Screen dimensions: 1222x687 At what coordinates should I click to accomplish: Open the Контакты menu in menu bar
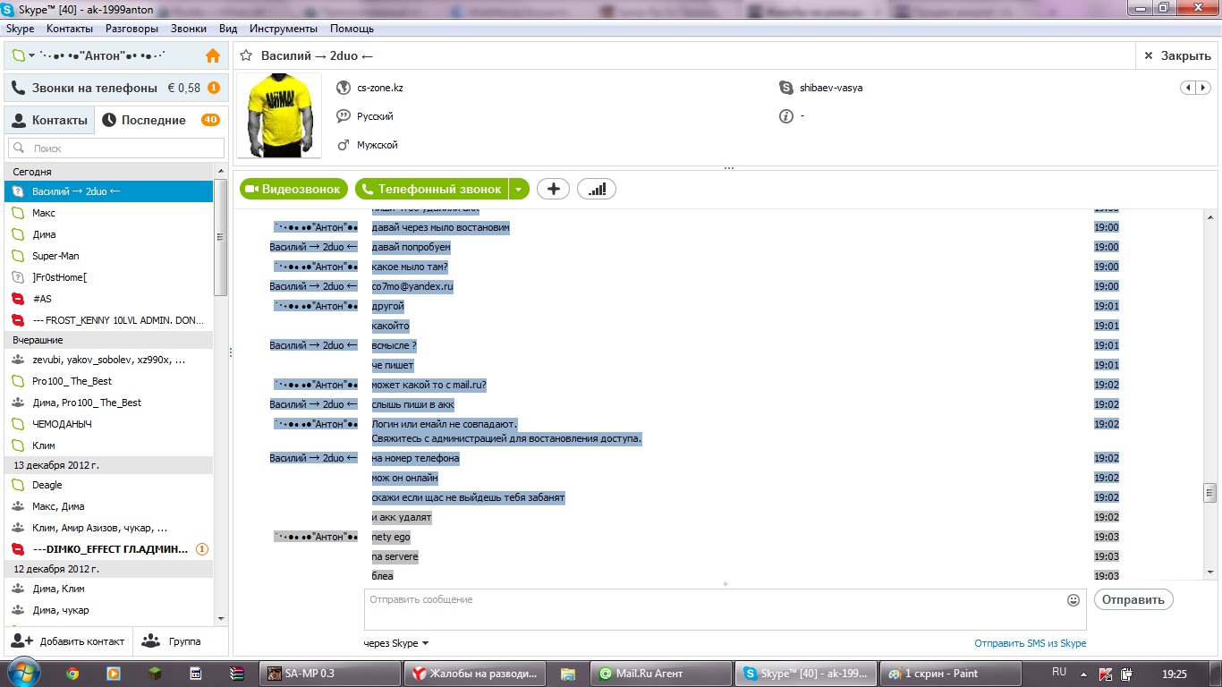(70, 29)
